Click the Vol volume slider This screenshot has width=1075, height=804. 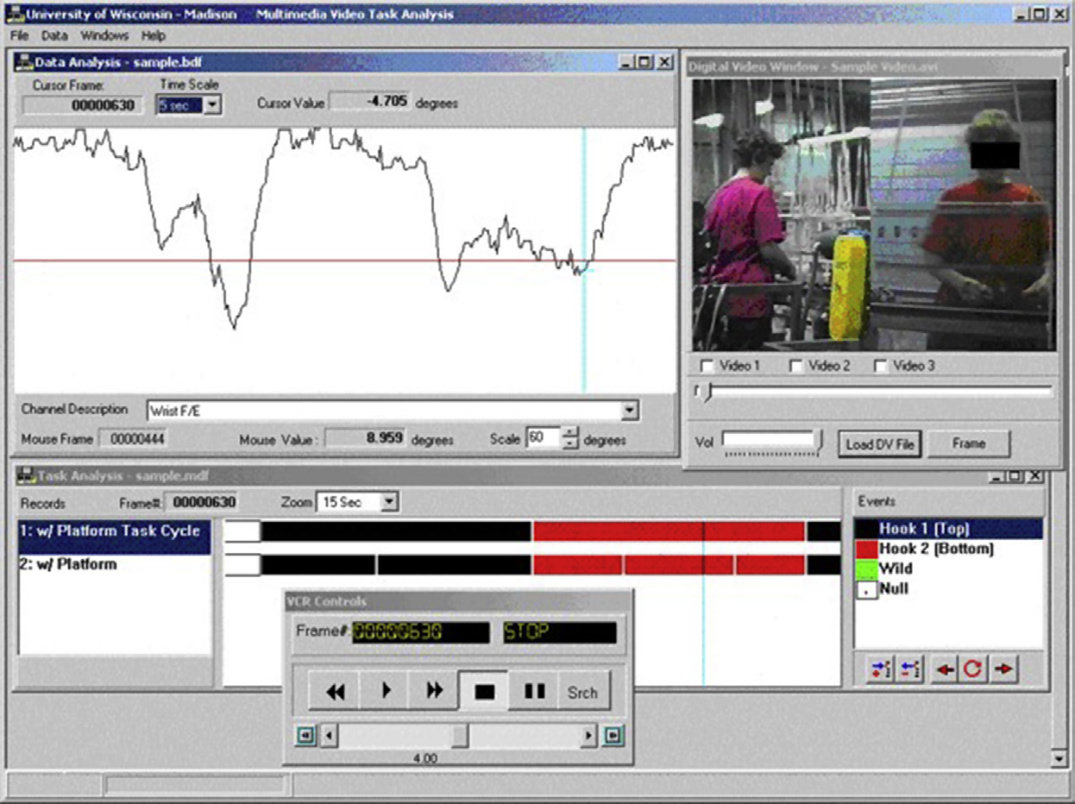772,441
